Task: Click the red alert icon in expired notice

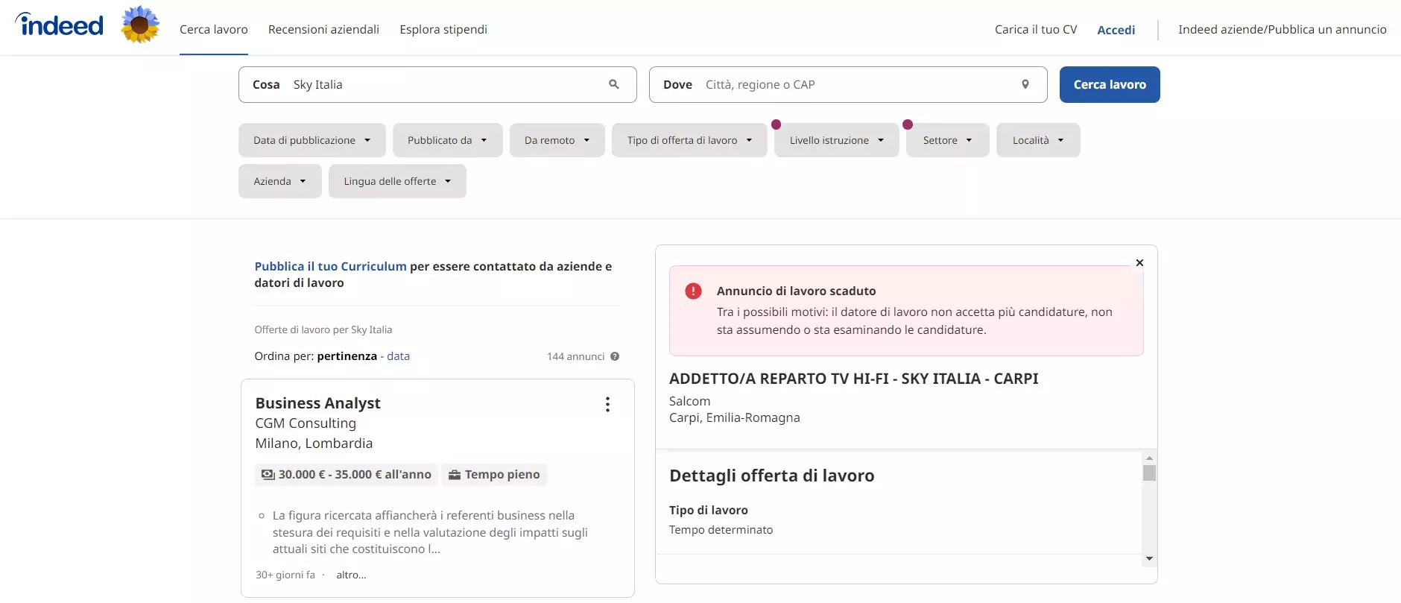Action: 693,291
